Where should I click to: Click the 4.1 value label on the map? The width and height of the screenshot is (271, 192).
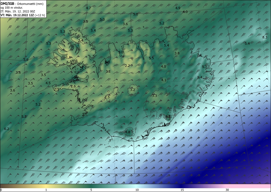coord(164,80)
